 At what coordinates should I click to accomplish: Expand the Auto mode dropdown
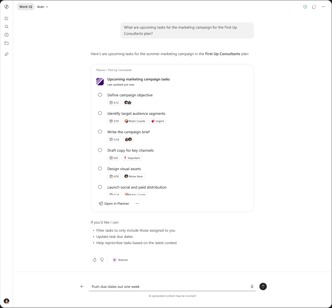[x=43, y=7]
